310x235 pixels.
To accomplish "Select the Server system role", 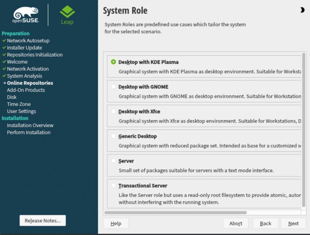I will [114, 161].
